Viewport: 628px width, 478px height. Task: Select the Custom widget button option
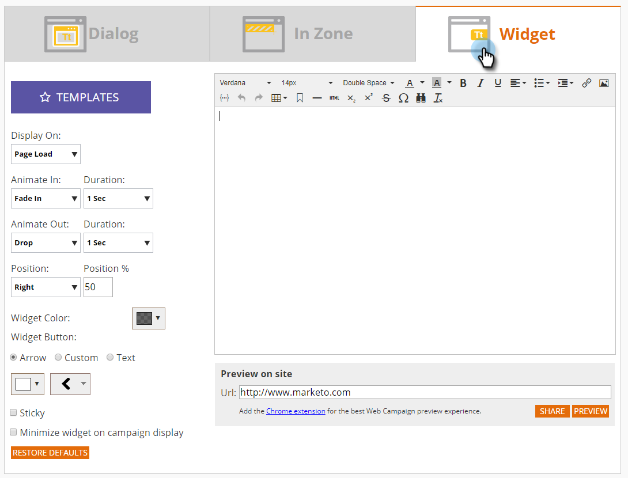coord(58,357)
